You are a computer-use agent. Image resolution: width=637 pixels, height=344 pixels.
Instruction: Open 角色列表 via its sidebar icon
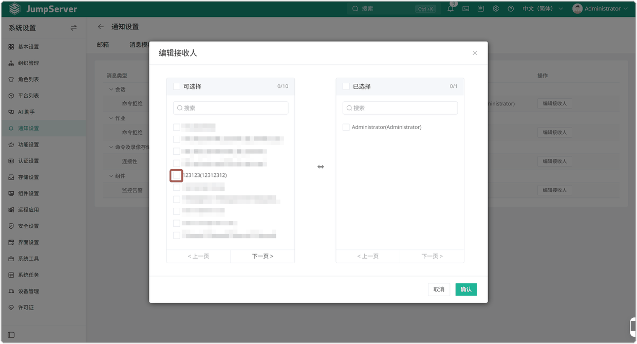pos(11,80)
